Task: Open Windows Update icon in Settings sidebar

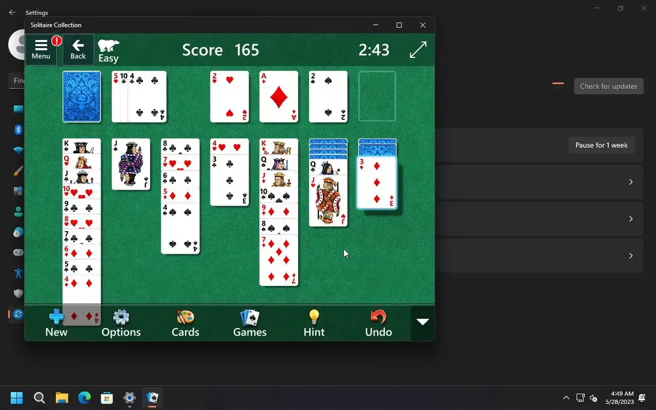Action: [x=18, y=314]
